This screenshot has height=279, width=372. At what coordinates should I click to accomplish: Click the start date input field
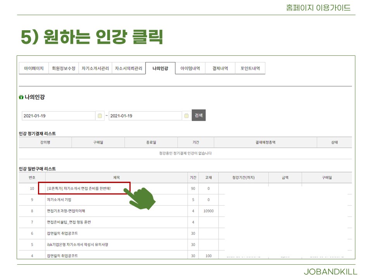[58, 116]
